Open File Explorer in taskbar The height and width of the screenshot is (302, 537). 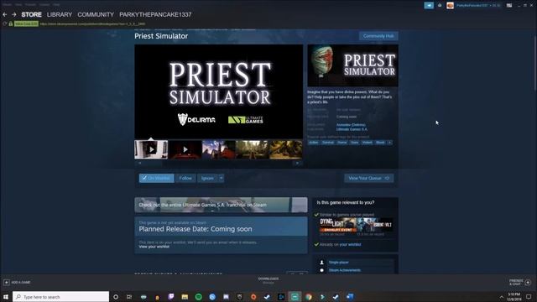(x=185, y=297)
